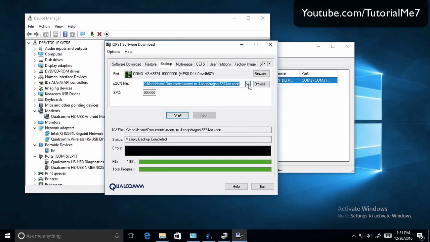Click the Action Pane icon in Device Manager toolbar
This screenshot has width=430, height=242.
tap(73, 34)
